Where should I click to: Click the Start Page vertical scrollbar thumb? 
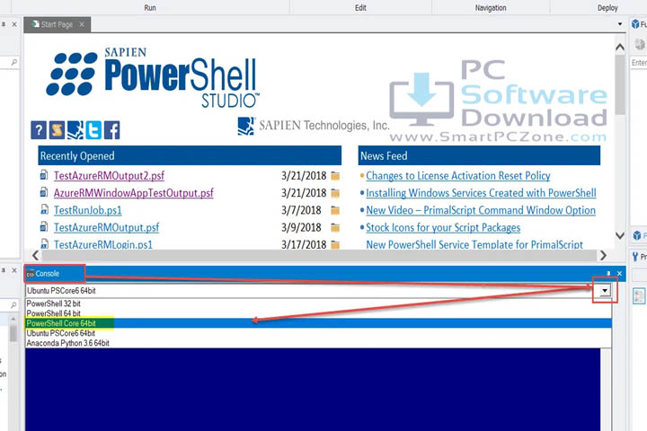coord(620,84)
